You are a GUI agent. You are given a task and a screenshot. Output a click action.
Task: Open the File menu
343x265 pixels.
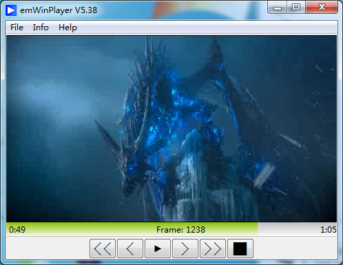click(x=17, y=28)
